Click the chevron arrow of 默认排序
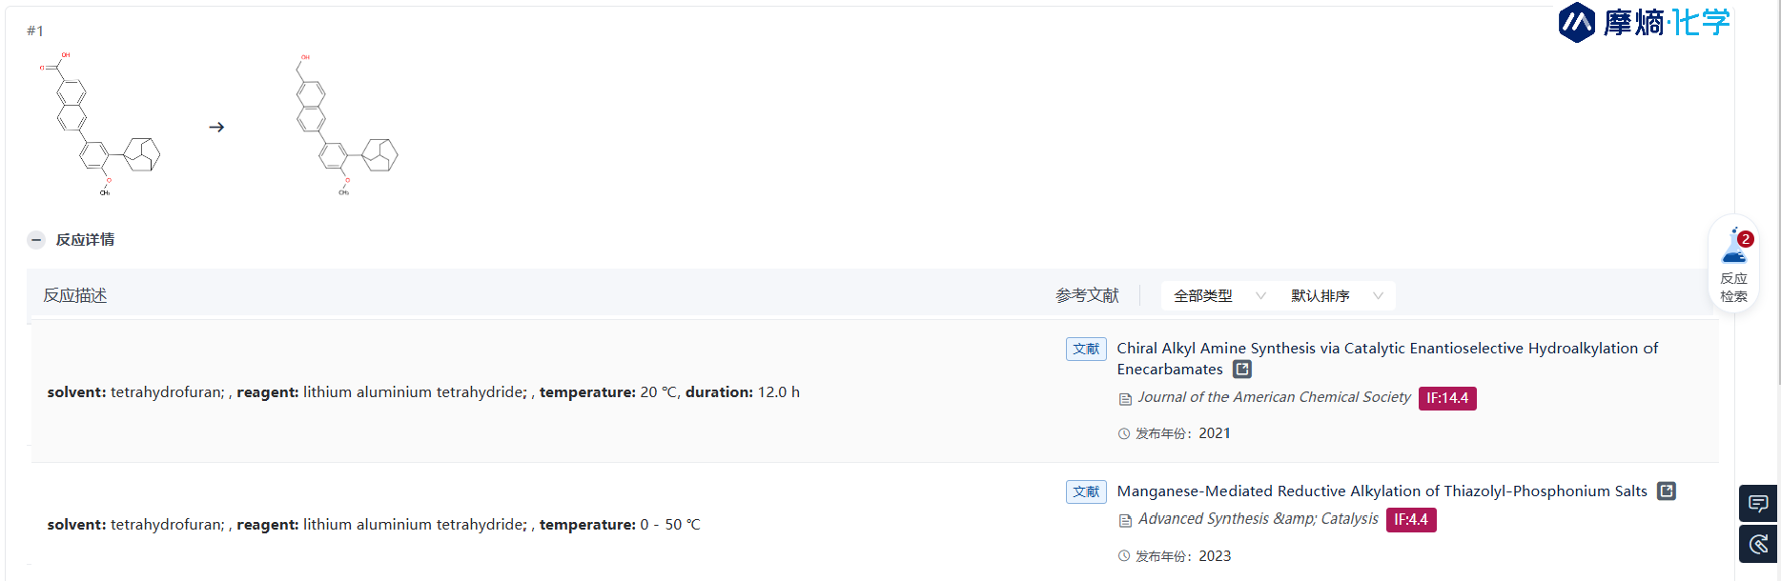Screen dimensions: 1781x581 coord(1378,296)
